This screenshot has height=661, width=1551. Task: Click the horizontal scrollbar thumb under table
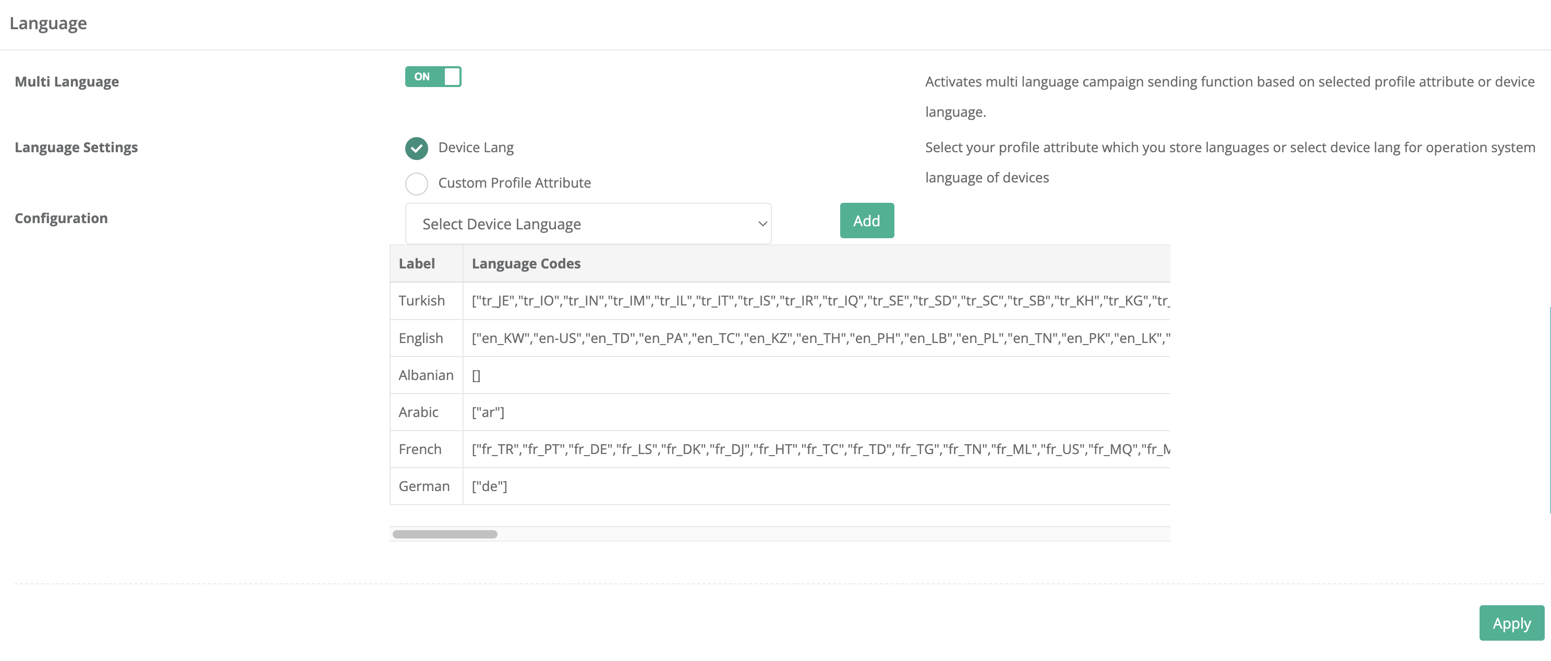[444, 534]
